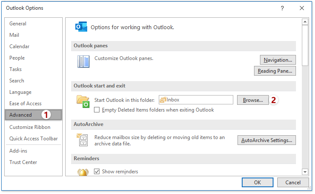Open the Trust Center category
Screen dimensions: 315x194
[x=23, y=162]
